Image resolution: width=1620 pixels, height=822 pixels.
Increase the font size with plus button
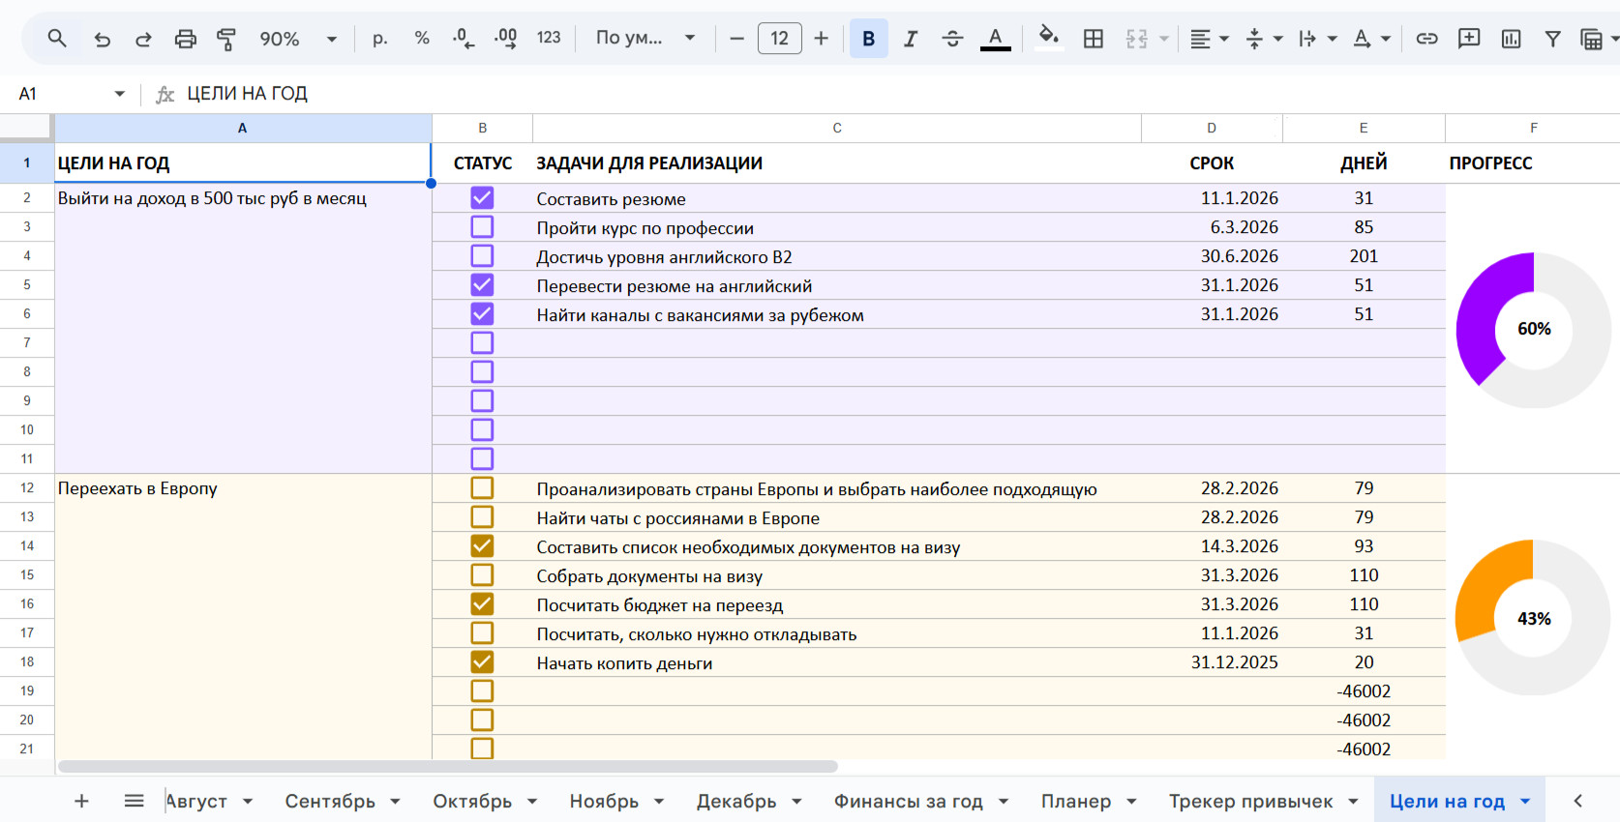pos(822,39)
